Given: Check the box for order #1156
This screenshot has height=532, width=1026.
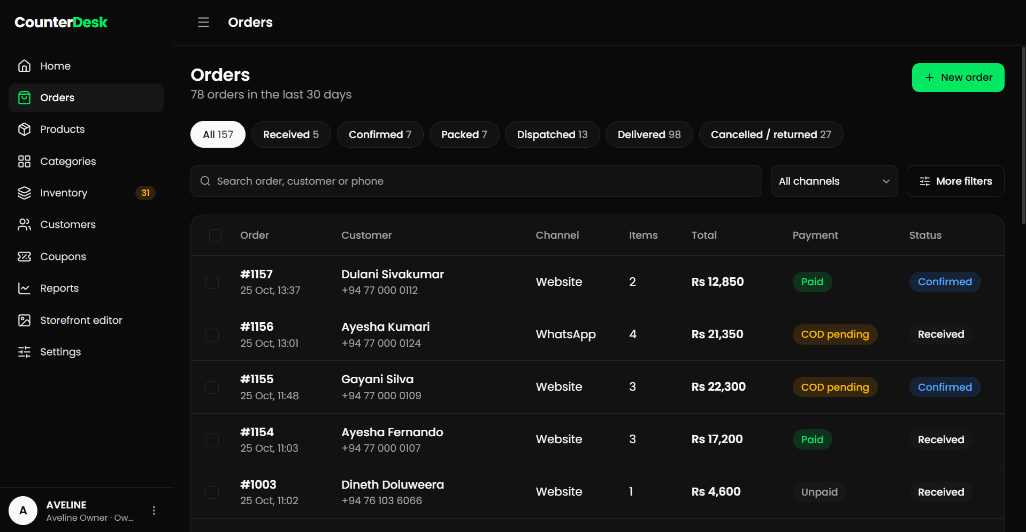Looking at the screenshot, I should click(x=212, y=335).
